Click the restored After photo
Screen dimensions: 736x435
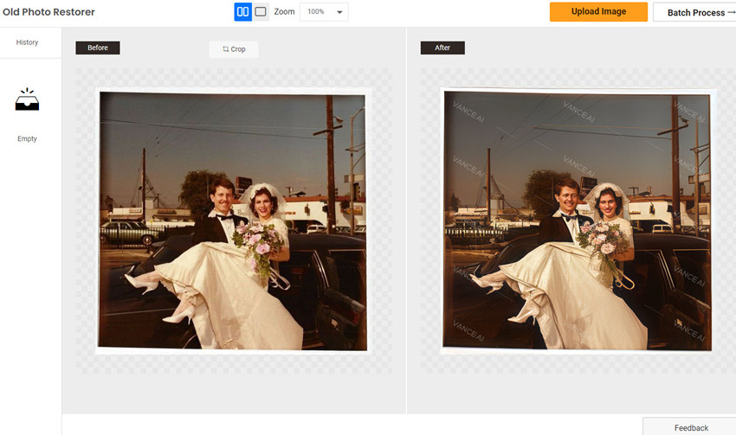[x=577, y=221]
